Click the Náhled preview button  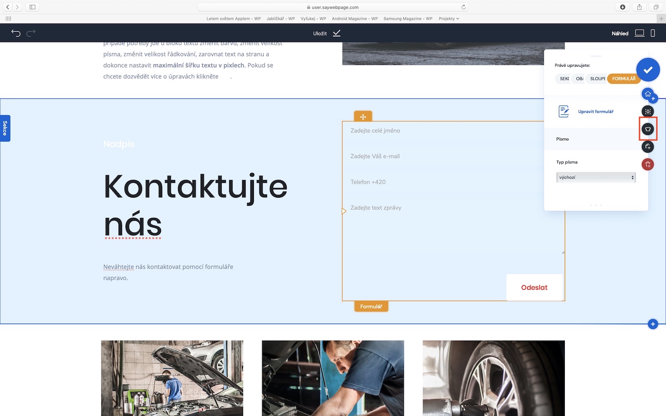[620, 33]
